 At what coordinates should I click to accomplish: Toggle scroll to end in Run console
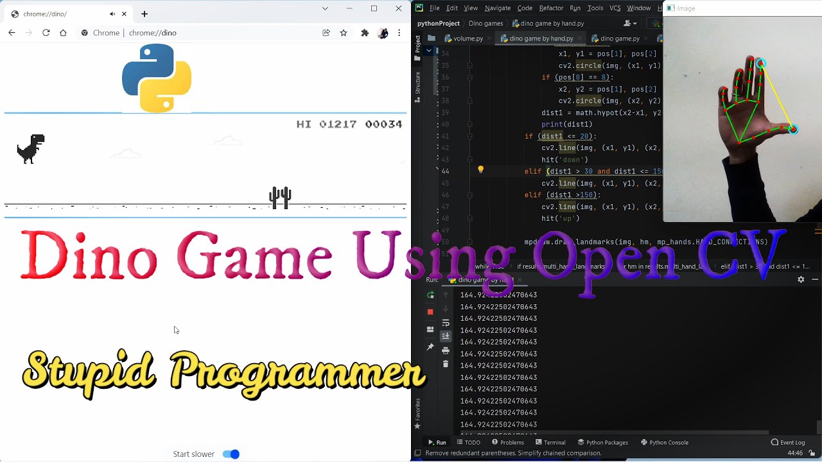[446, 336]
